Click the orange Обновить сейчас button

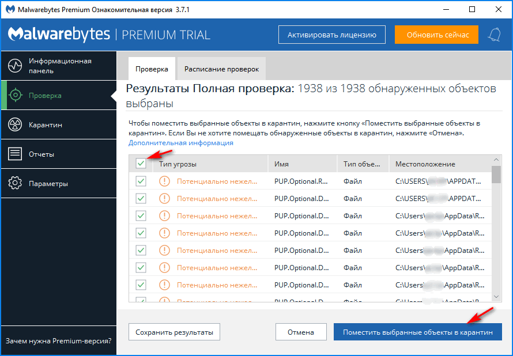[437, 35]
